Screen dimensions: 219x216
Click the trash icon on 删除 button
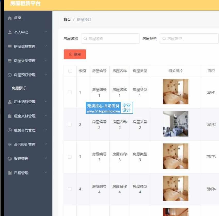(x=71, y=54)
